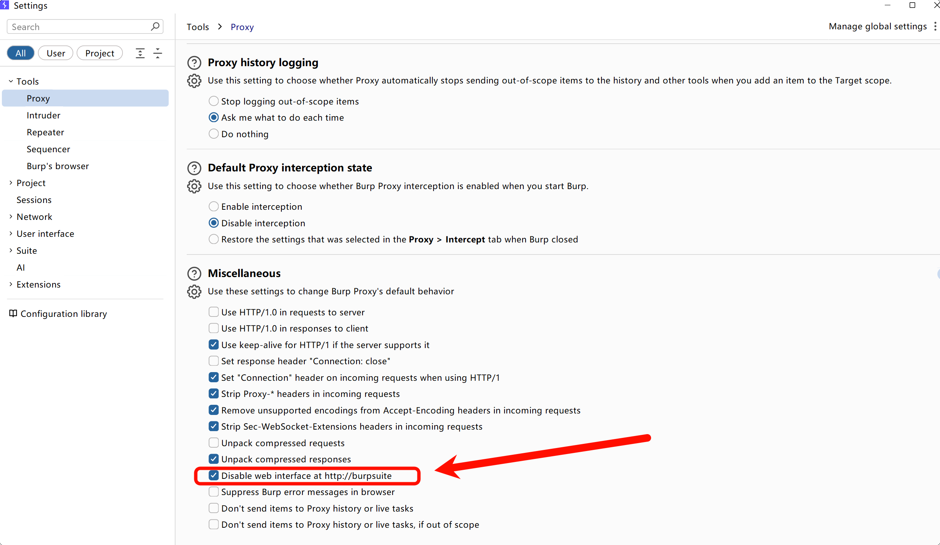Click help icon beside Proxy history logging

click(194, 63)
